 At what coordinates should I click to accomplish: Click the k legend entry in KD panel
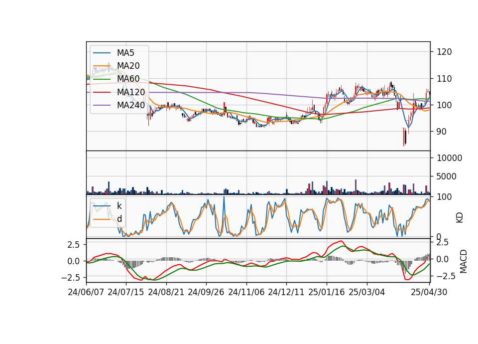point(119,206)
